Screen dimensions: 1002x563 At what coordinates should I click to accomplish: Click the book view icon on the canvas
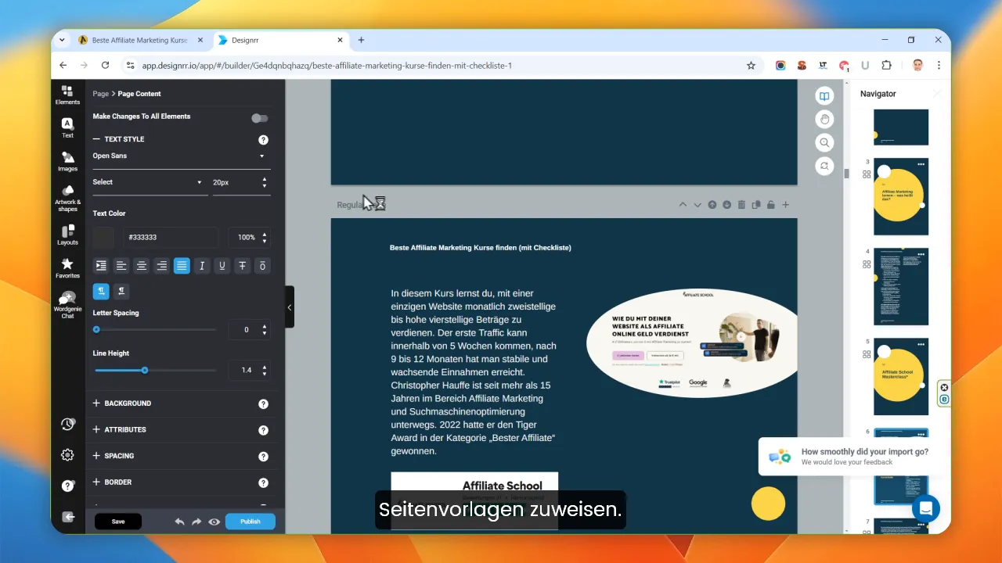point(824,96)
